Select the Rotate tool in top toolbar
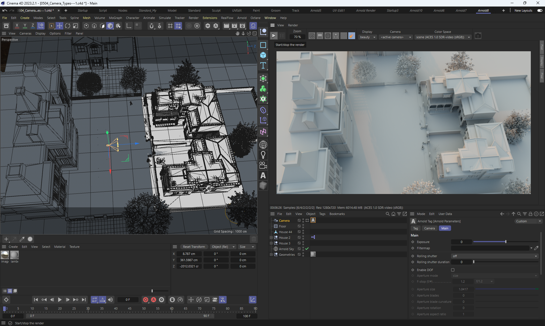This screenshot has height=326, width=545. coord(68,26)
